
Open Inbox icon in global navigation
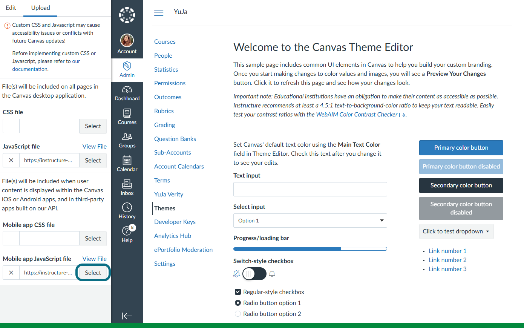coord(127,184)
